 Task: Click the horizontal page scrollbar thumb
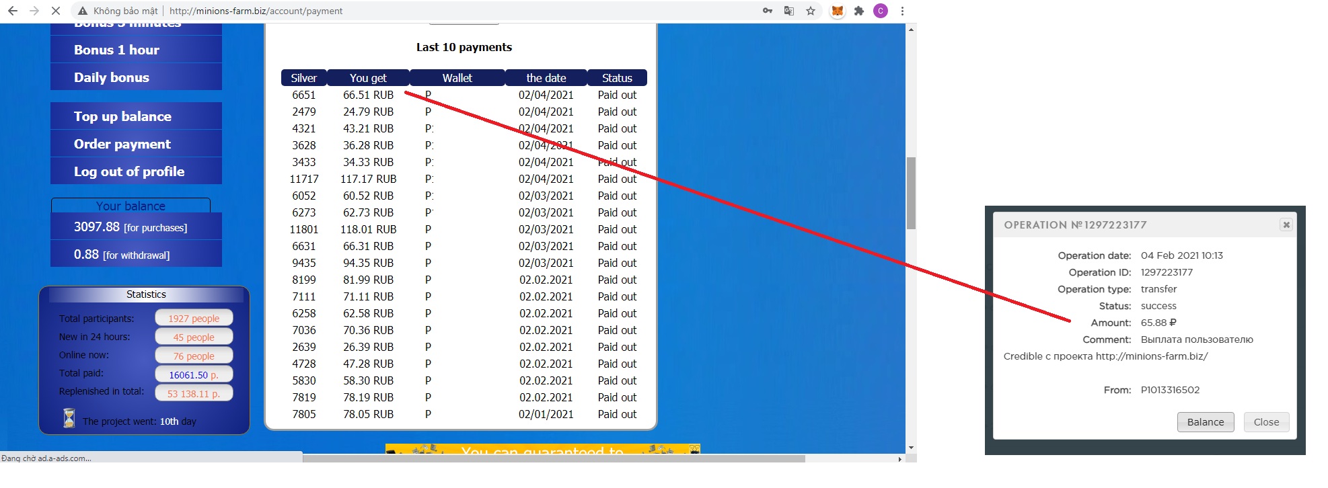tap(554, 459)
